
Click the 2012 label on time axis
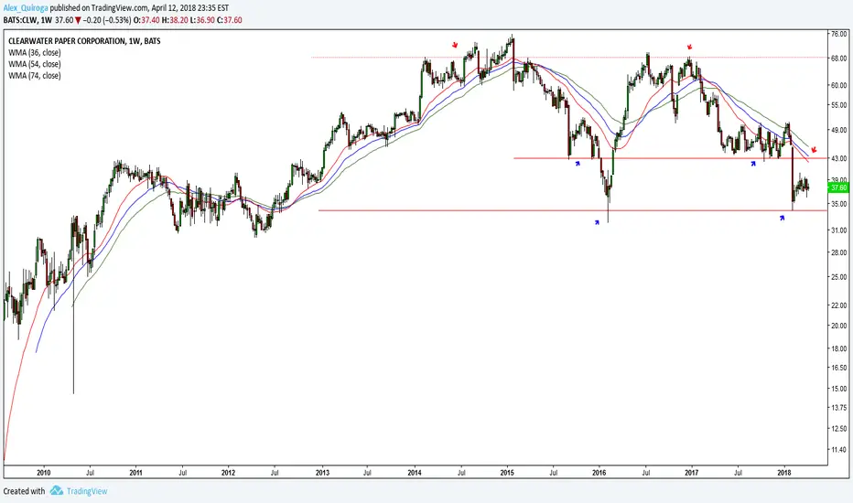click(228, 473)
